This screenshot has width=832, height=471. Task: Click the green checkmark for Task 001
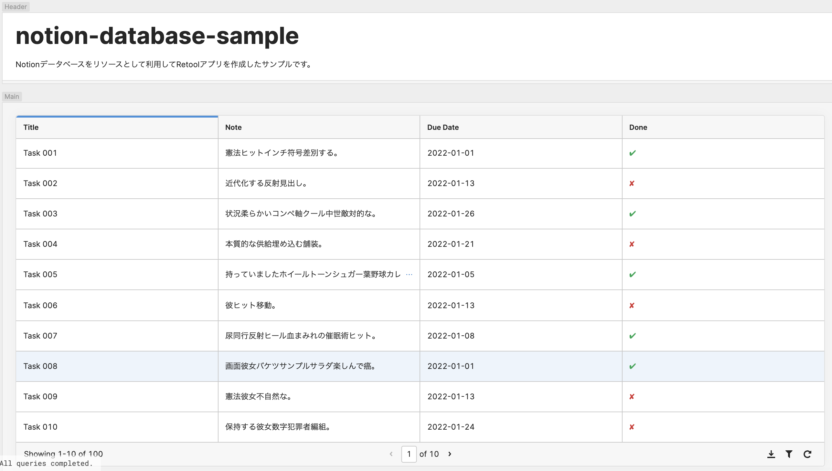(x=632, y=153)
